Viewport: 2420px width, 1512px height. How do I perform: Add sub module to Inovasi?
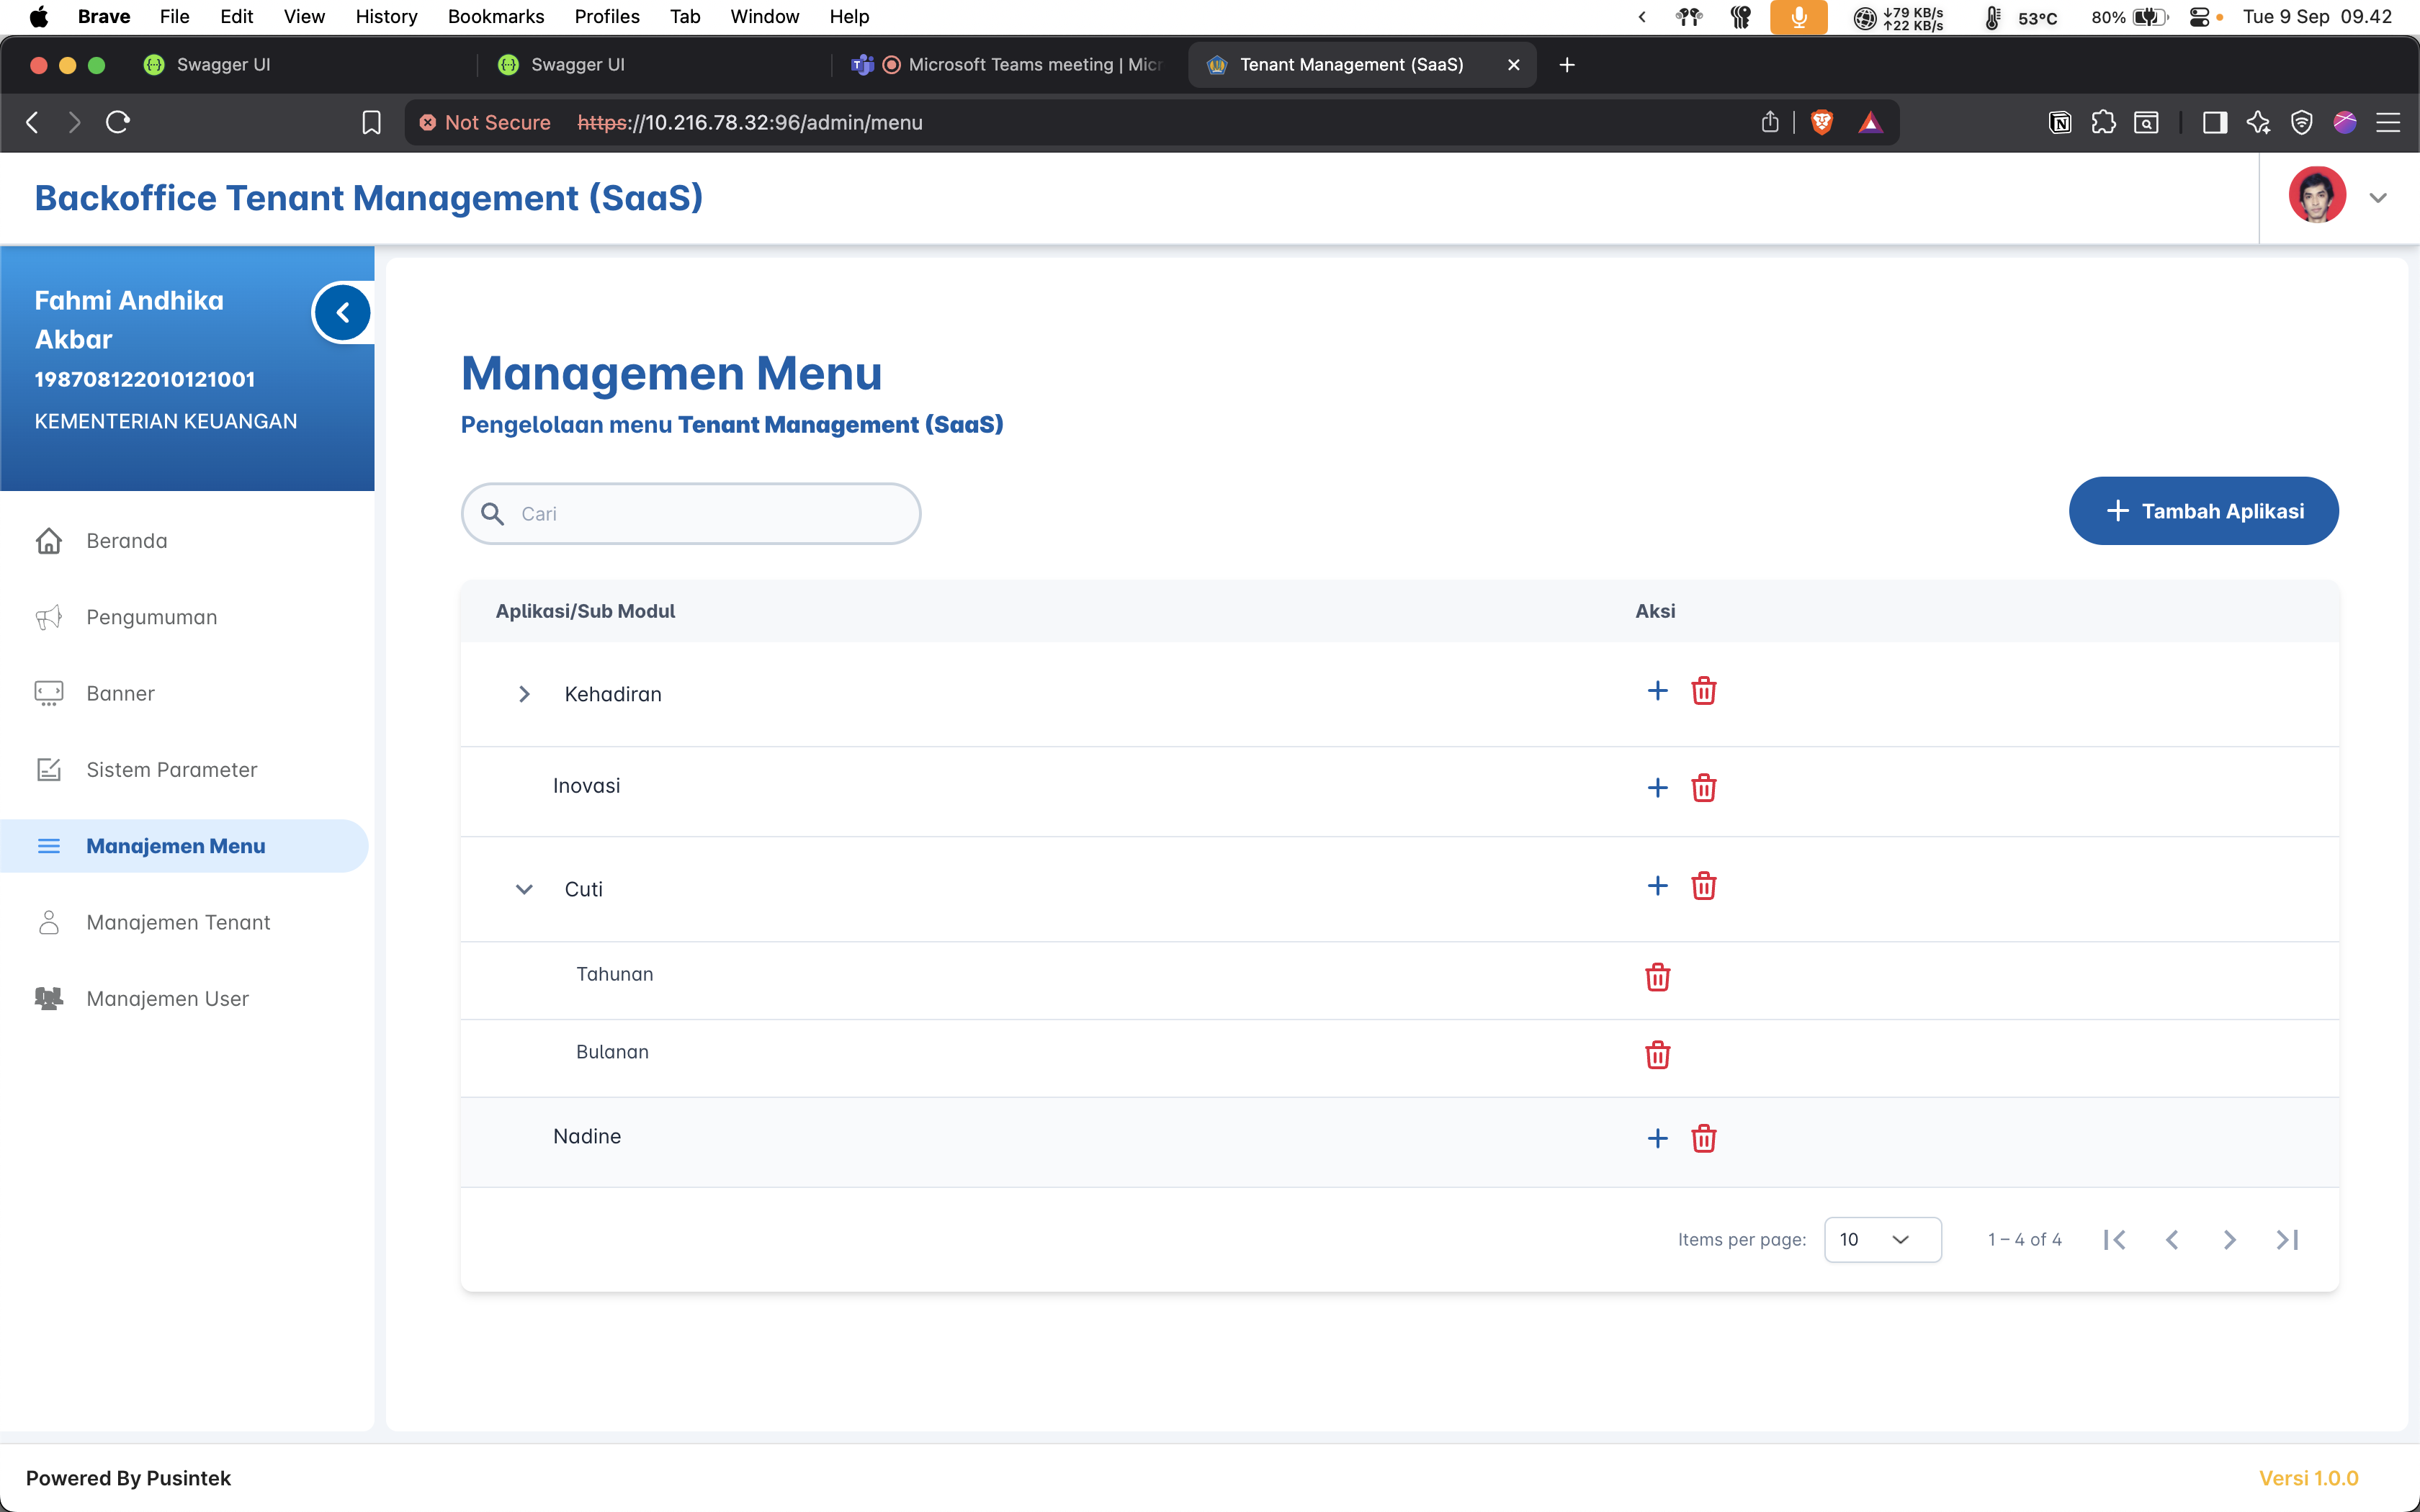click(1657, 788)
